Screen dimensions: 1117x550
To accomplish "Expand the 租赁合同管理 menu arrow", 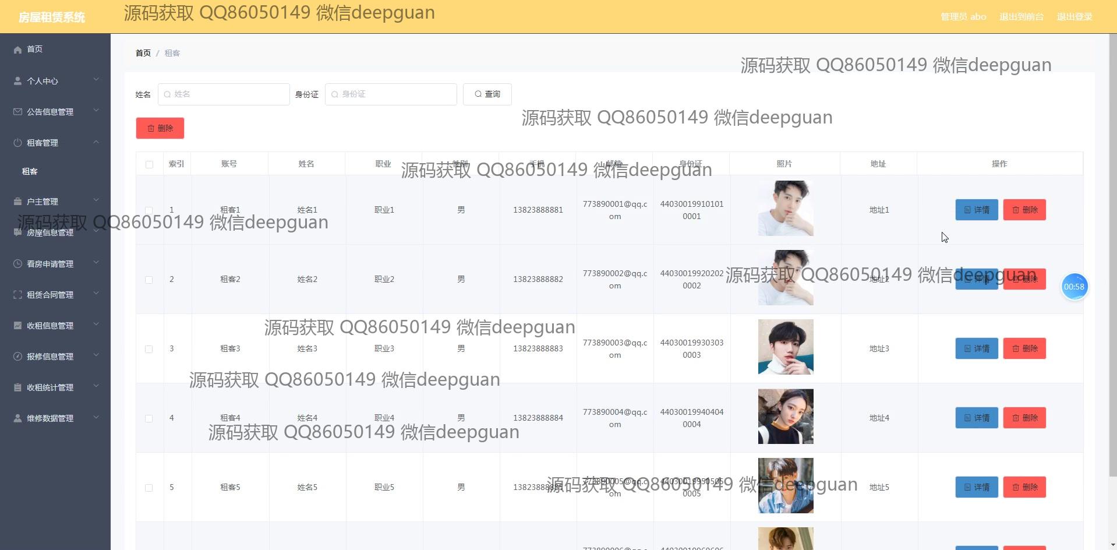I will (96, 294).
